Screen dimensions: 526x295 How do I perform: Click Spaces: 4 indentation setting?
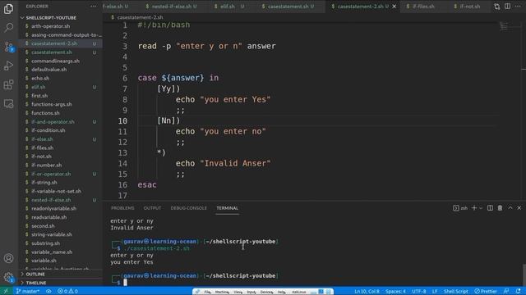tap(395, 292)
